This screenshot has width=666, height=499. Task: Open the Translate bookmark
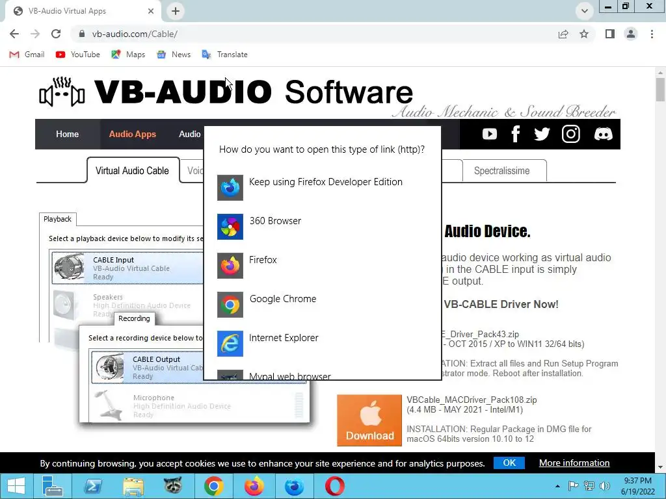[x=224, y=55]
